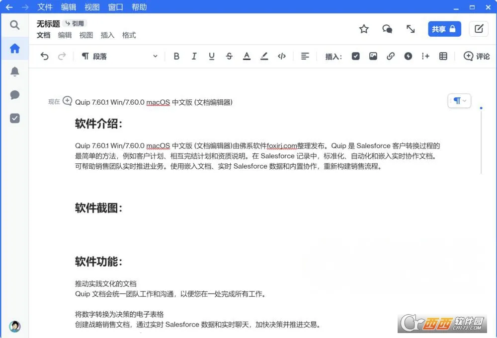Screen dimensions: 497x338
Task: Insert an image using the picture icon
Action: [x=373, y=56]
